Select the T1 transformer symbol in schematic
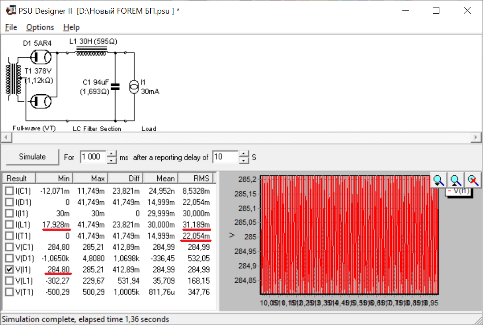Screen dimensions: 483x325 [13, 79]
